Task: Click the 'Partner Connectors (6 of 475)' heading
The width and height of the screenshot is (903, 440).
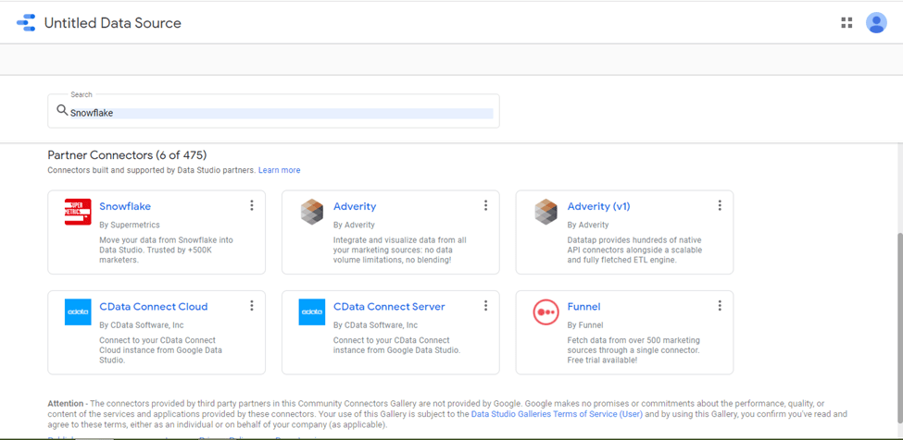Action: 127,155
